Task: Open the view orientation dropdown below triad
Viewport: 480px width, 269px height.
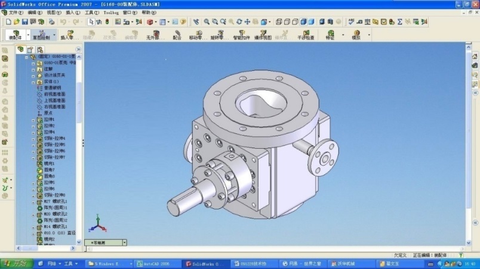Action: point(124,243)
